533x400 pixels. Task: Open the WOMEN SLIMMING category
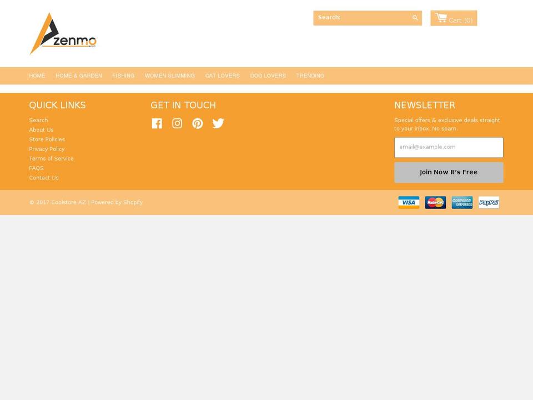(170, 76)
